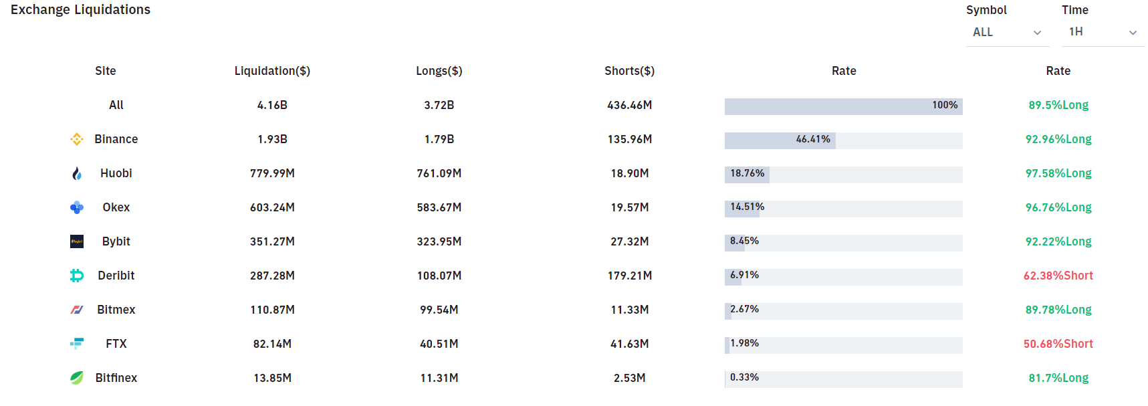This screenshot has width=1148, height=406.
Task: Click the Bitmex logo icon
Action: pos(77,310)
